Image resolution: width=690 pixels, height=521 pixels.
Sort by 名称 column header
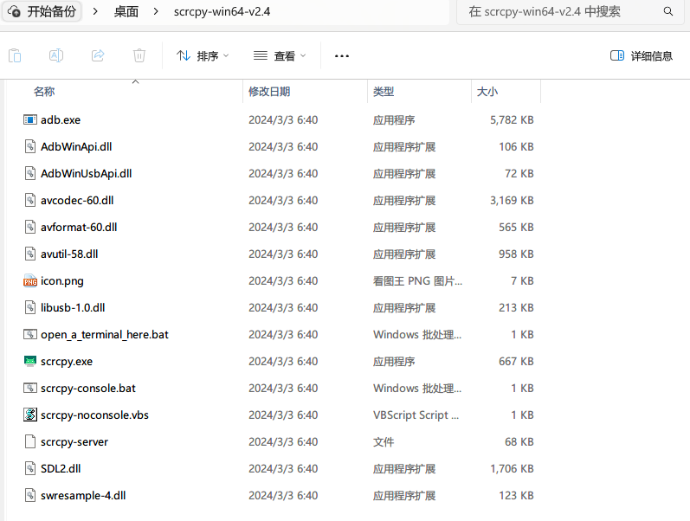tap(44, 92)
